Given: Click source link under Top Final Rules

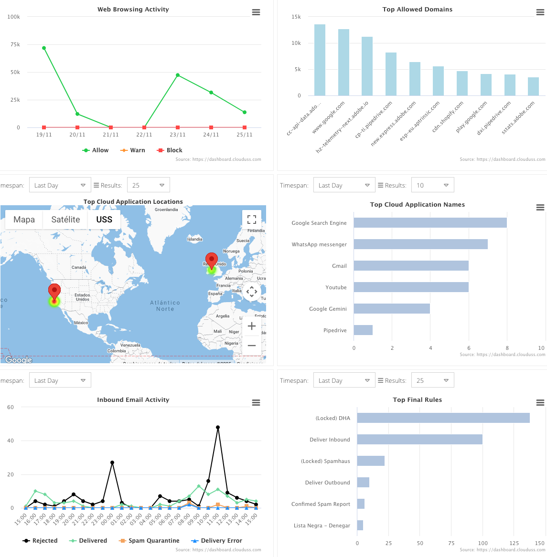Looking at the screenshot, I should pos(503,550).
